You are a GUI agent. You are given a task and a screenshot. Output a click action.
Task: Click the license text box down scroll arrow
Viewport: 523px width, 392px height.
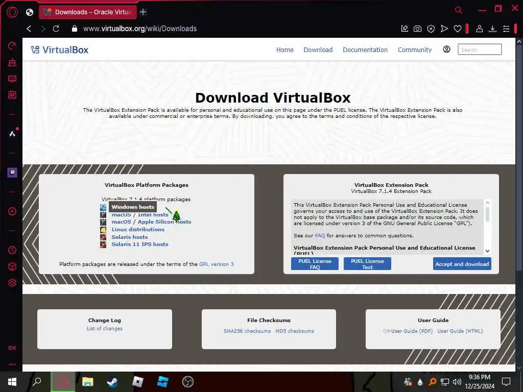tap(487, 251)
